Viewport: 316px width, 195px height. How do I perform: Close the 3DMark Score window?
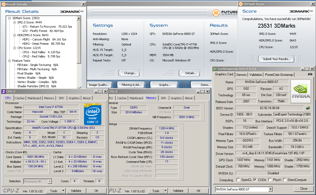(312, 4)
